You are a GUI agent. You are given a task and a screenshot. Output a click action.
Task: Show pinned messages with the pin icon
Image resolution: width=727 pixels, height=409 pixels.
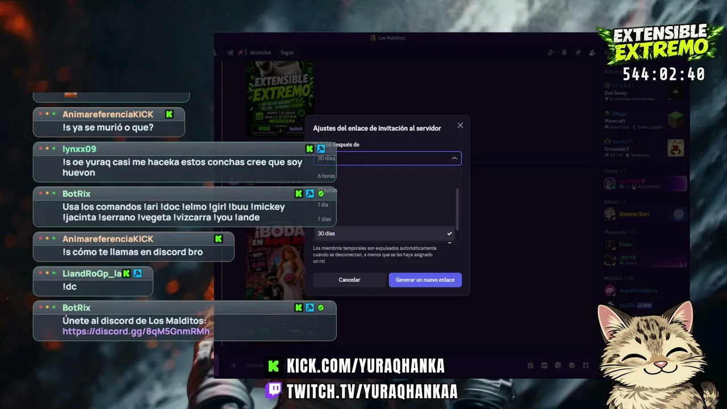point(578,53)
